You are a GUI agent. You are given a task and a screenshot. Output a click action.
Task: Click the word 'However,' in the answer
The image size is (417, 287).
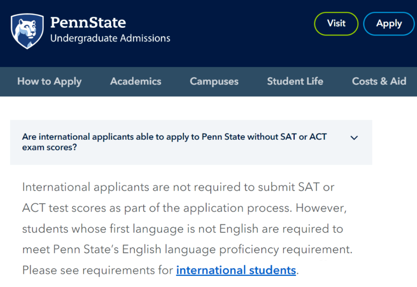point(321,208)
